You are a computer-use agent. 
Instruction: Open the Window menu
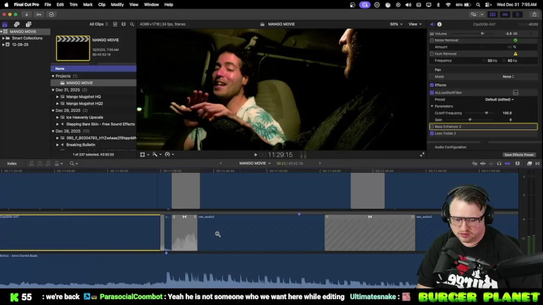coord(151,5)
